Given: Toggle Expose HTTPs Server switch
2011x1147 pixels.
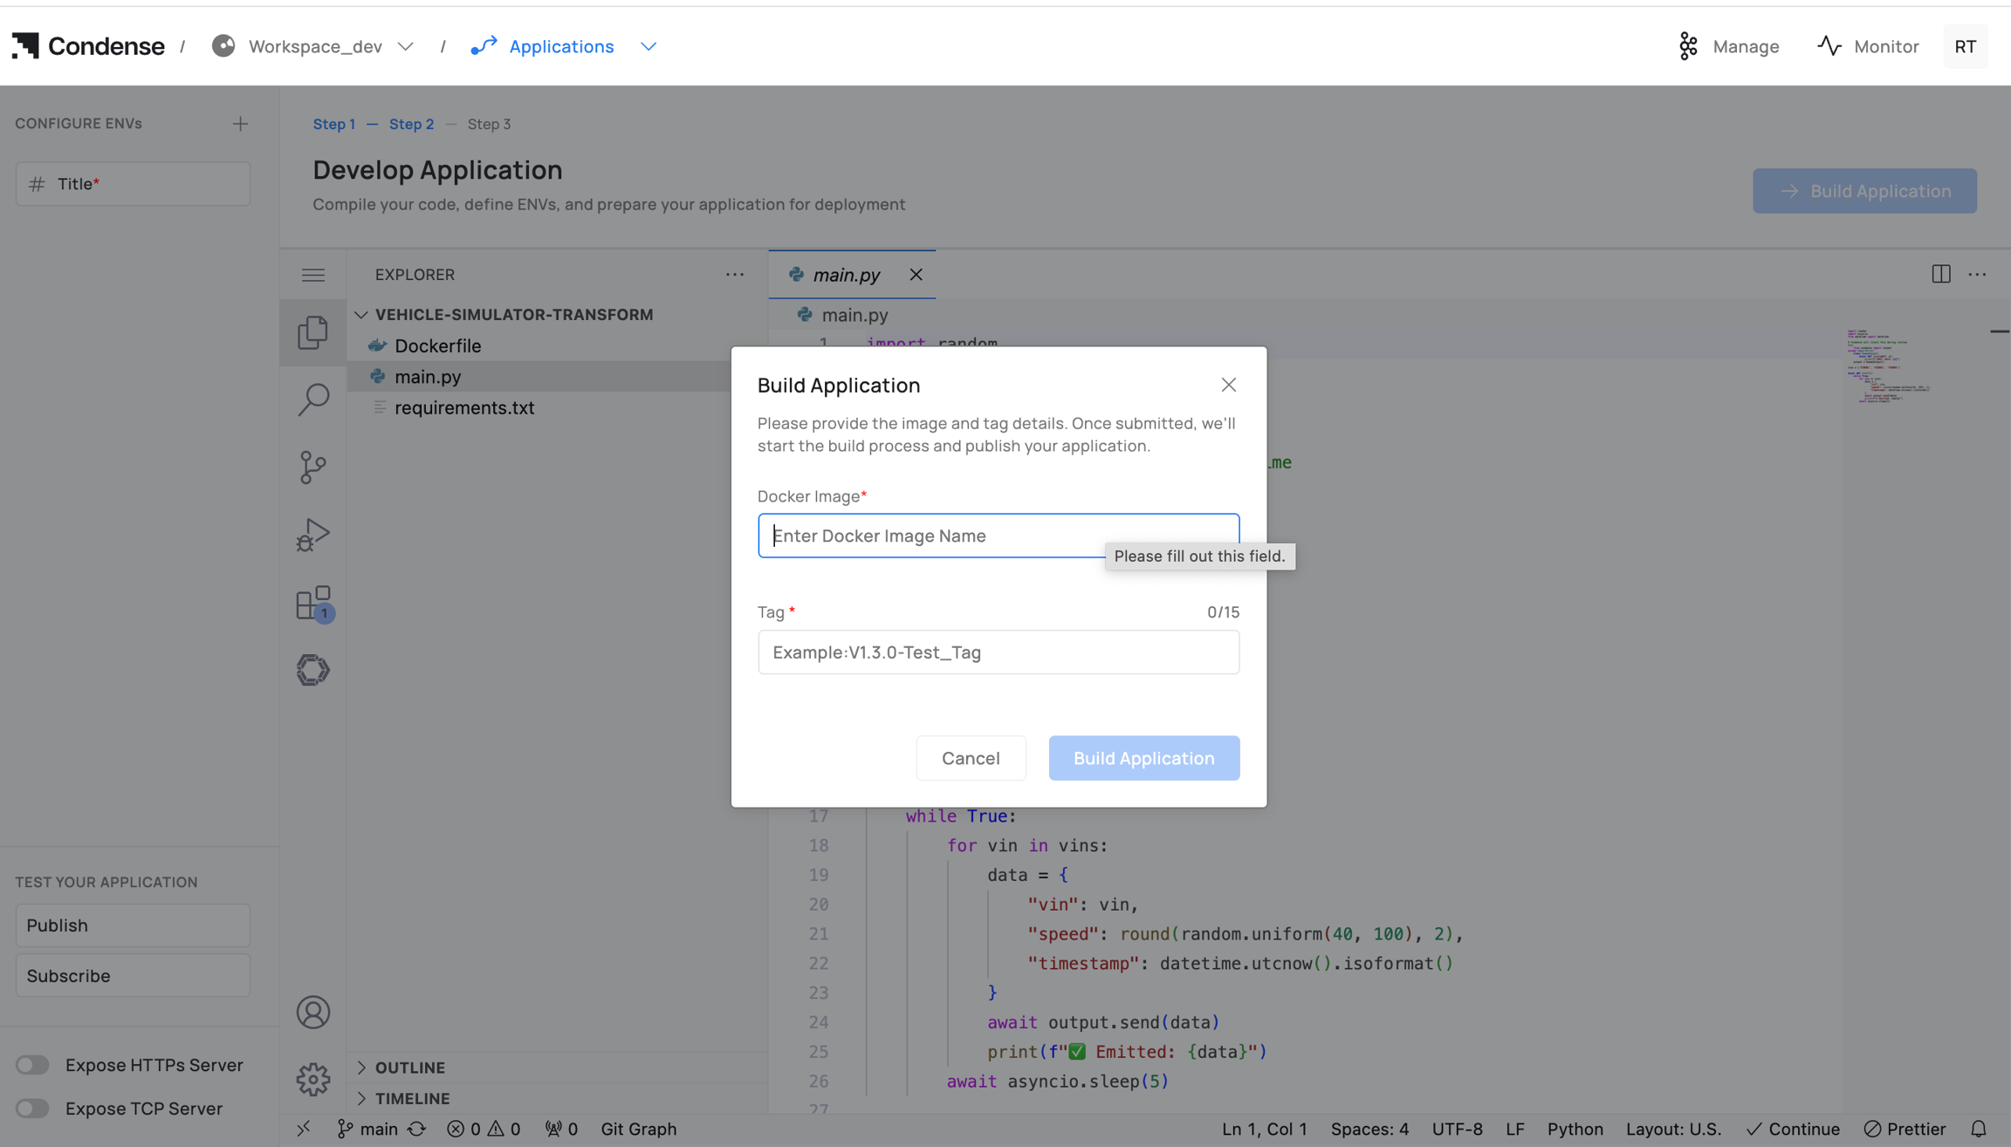Looking at the screenshot, I should 33,1064.
